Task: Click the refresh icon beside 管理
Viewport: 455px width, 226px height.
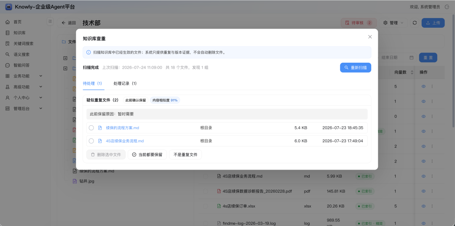Action: (x=415, y=23)
